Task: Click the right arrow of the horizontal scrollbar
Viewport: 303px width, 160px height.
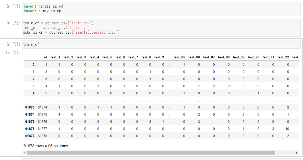Action: (297, 153)
